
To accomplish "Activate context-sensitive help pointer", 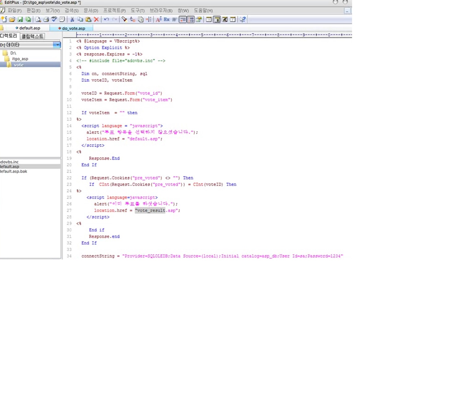I will click(243, 20).
